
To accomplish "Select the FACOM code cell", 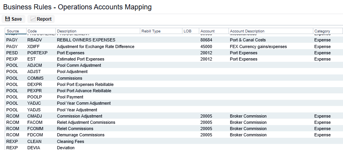I will [35, 122].
